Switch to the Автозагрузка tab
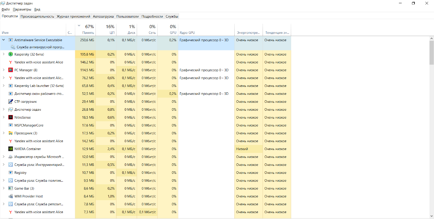The image size is (434, 220). pyautogui.click(x=103, y=16)
